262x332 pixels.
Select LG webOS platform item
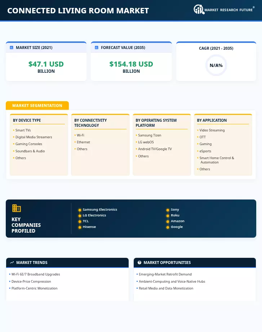(146, 142)
